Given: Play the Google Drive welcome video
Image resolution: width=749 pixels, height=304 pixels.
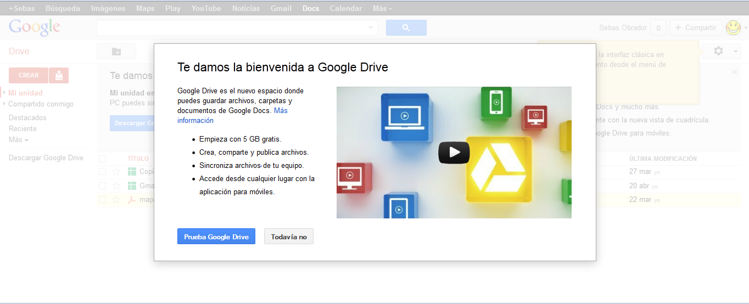Looking at the screenshot, I should (x=454, y=153).
